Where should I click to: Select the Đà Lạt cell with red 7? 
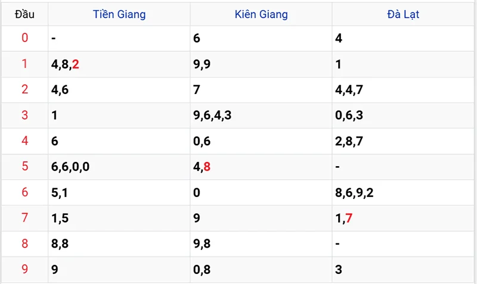[345, 219]
